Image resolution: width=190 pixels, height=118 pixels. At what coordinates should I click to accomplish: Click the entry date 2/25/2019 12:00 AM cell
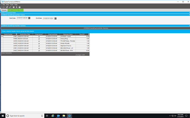pos(25,36)
